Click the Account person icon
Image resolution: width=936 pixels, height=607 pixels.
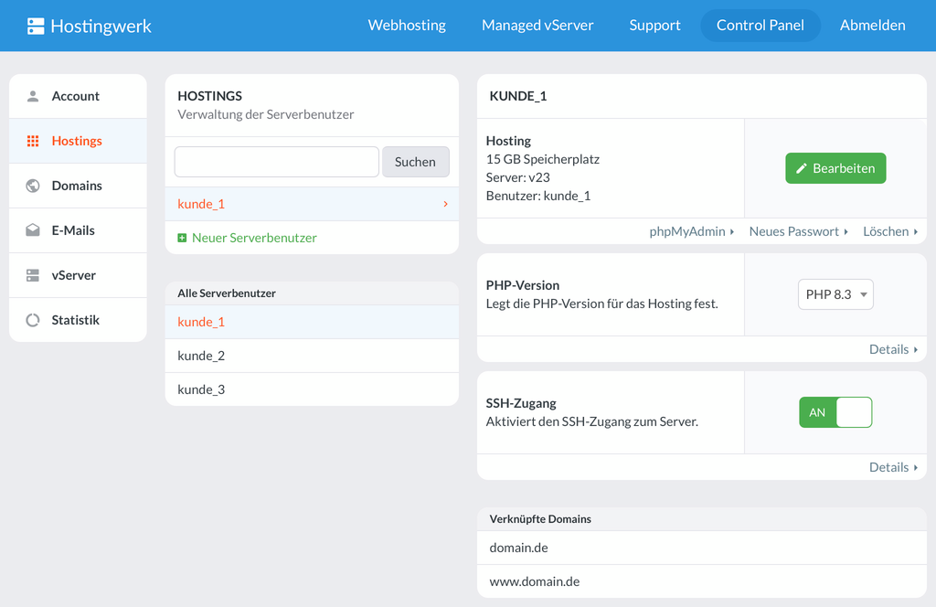click(x=33, y=96)
